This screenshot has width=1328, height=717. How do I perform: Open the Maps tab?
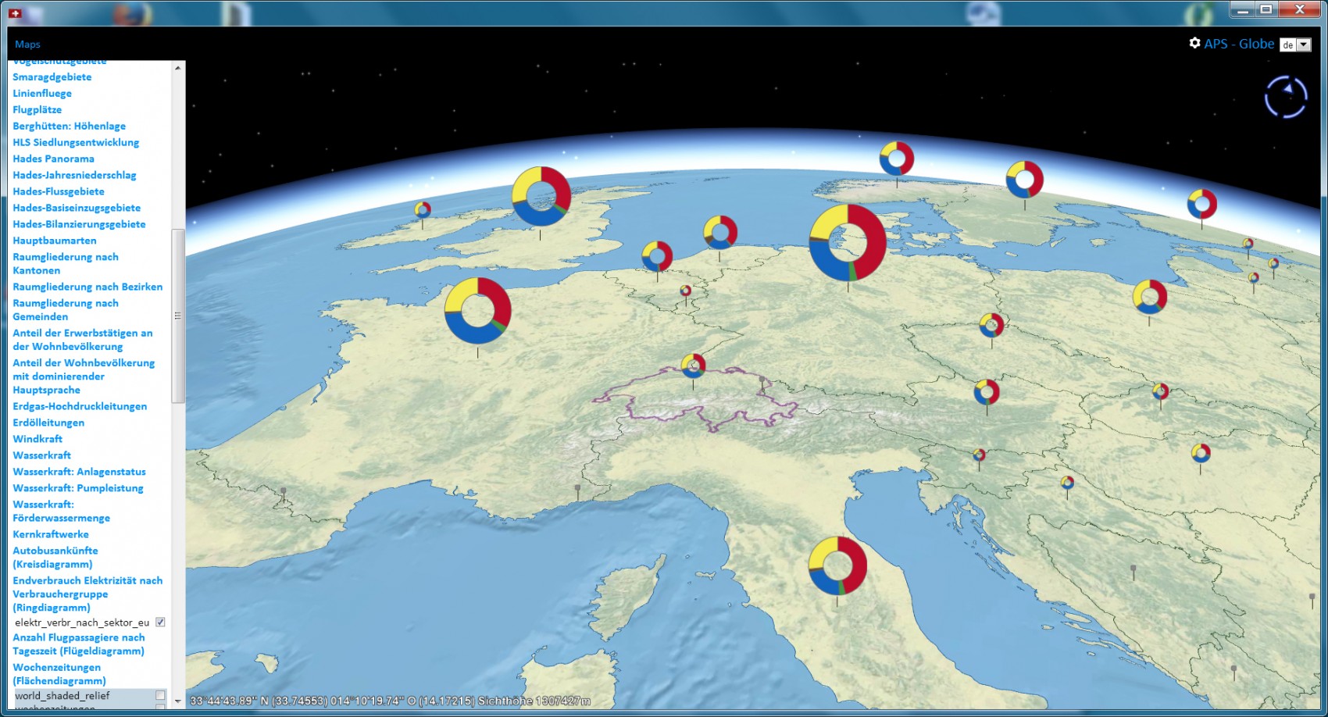(27, 45)
